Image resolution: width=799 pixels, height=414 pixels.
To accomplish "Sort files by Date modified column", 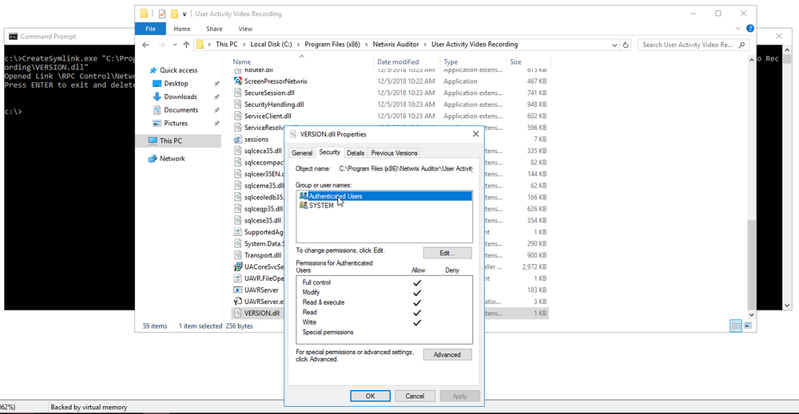I will pyautogui.click(x=398, y=62).
